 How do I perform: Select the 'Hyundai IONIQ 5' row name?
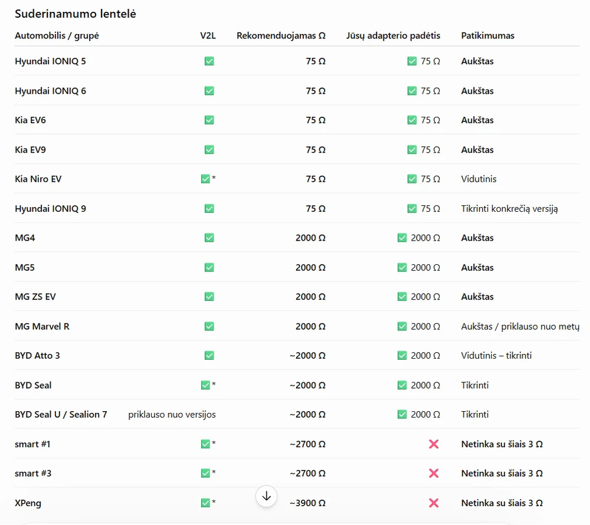tap(50, 61)
